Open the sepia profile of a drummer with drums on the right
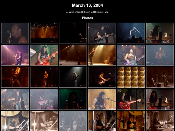The image size is (175, 131). point(160,121)
